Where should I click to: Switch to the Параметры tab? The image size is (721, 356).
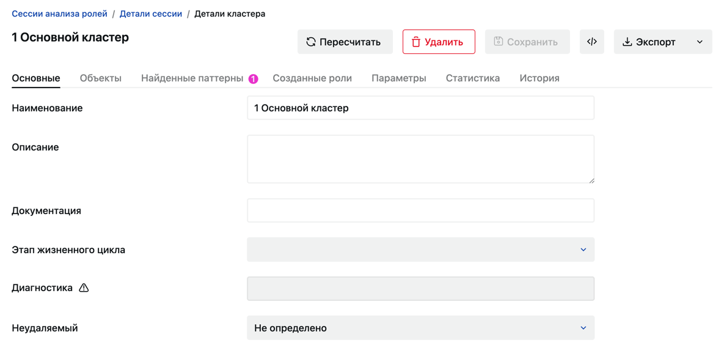pyautogui.click(x=398, y=78)
